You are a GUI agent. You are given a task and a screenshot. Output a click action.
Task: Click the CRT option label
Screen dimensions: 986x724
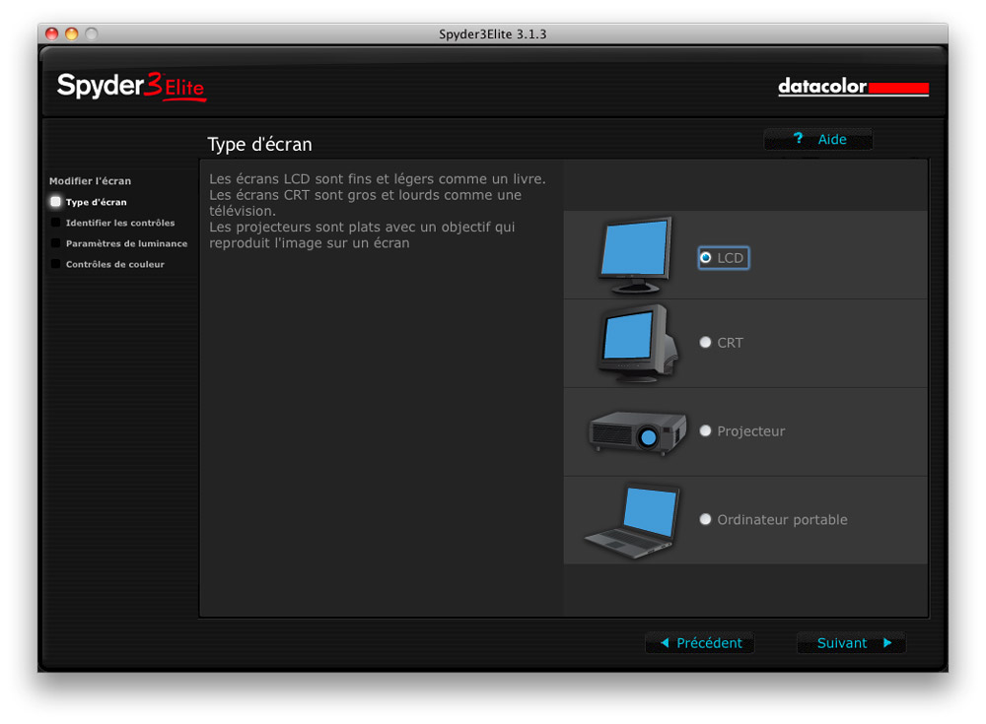pyautogui.click(x=730, y=343)
